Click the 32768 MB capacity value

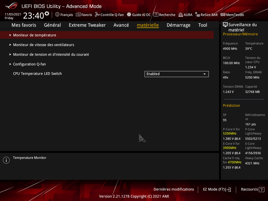click(x=253, y=92)
